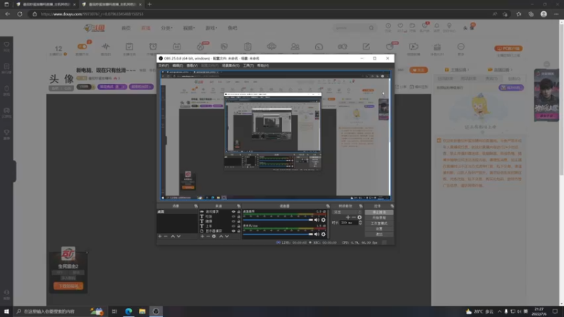Click the transition duration 300 ms field
The image size is (564, 317).
pos(348,223)
